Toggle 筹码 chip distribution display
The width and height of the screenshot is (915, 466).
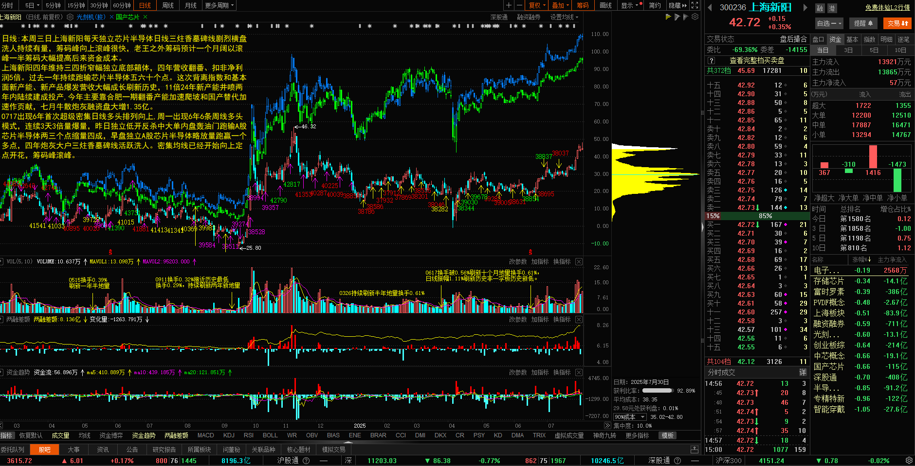coord(583,5)
